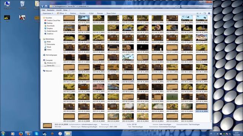This screenshot has width=243, height=136.
Task: Open Creative Cloud Files in Favoriten
Action: click(x=52, y=20)
